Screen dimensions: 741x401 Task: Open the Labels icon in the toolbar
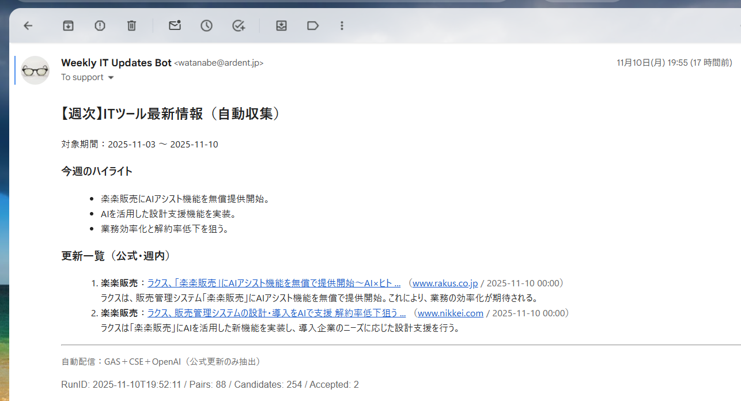[313, 25]
